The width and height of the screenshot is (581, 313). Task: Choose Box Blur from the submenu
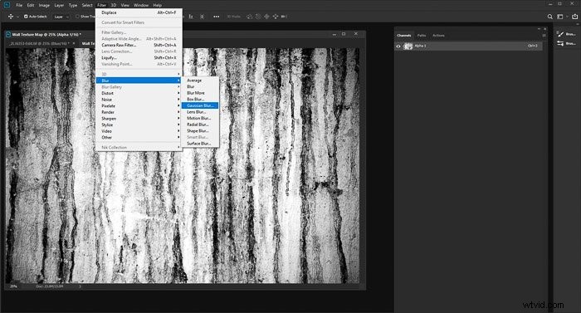click(x=200, y=100)
